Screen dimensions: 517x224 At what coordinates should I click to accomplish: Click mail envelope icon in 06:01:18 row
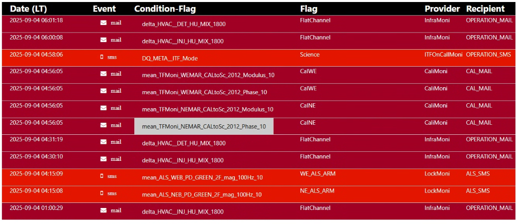coord(104,23)
